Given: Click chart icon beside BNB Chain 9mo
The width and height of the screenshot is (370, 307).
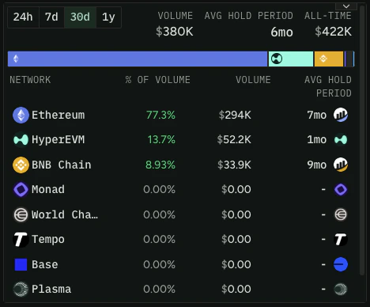Looking at the screenshot, I should 341,165.
